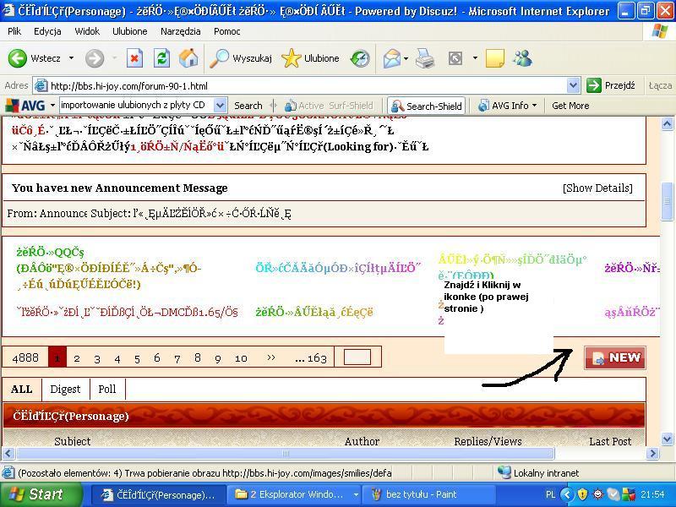This screenshot has height=507, width=676.
Task: Click the Show Details link
Action: click(x=597, y=188)
